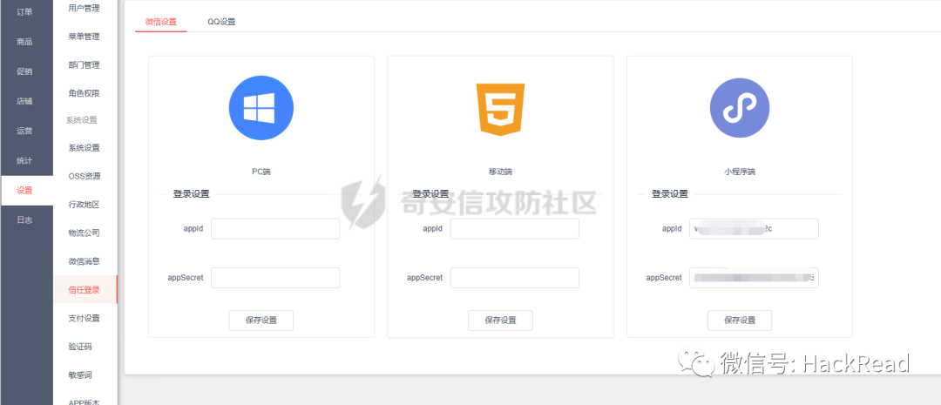941x405 pixels.
Task: Click 保存设置 under 小程序端
Action: click(x=740, y=321)
